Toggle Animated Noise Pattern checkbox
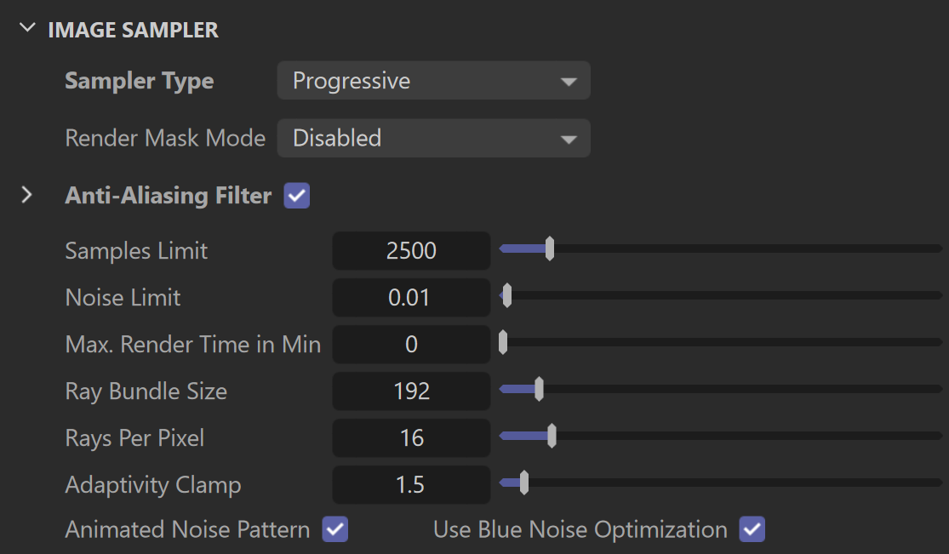Screen dimensions: 949x554 pyautogui.click(x=334, y=529)
